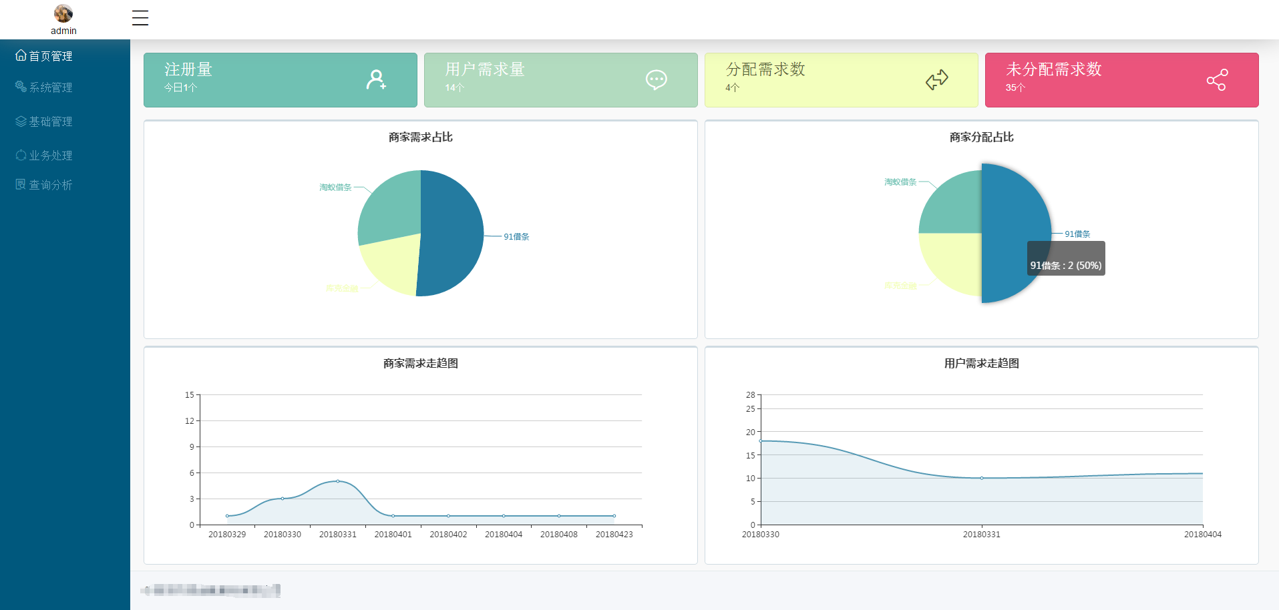Click the admin avatar picture
1279x610 pixels.
click(63, 12)
